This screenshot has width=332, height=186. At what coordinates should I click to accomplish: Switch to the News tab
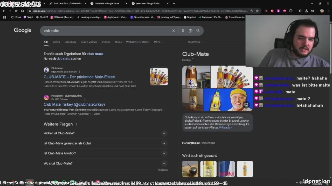click(x=118, y=42)
